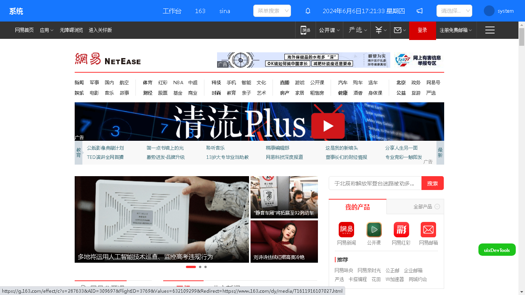Click the red play button on the 清流Plus banner
Image resolution: width=525 pixels, height=295 pixels.
pos(328,126)
